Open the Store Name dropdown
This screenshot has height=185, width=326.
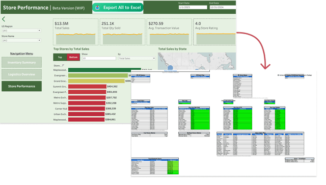point(21,40)
